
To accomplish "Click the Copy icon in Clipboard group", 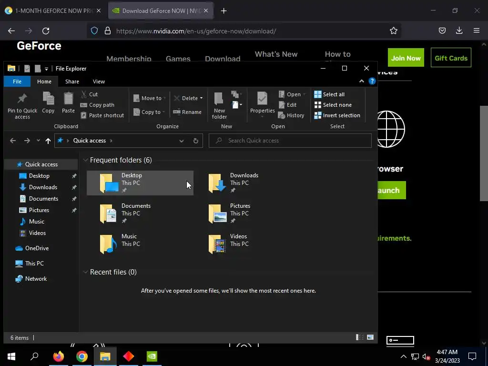I will tap(48, 102).
